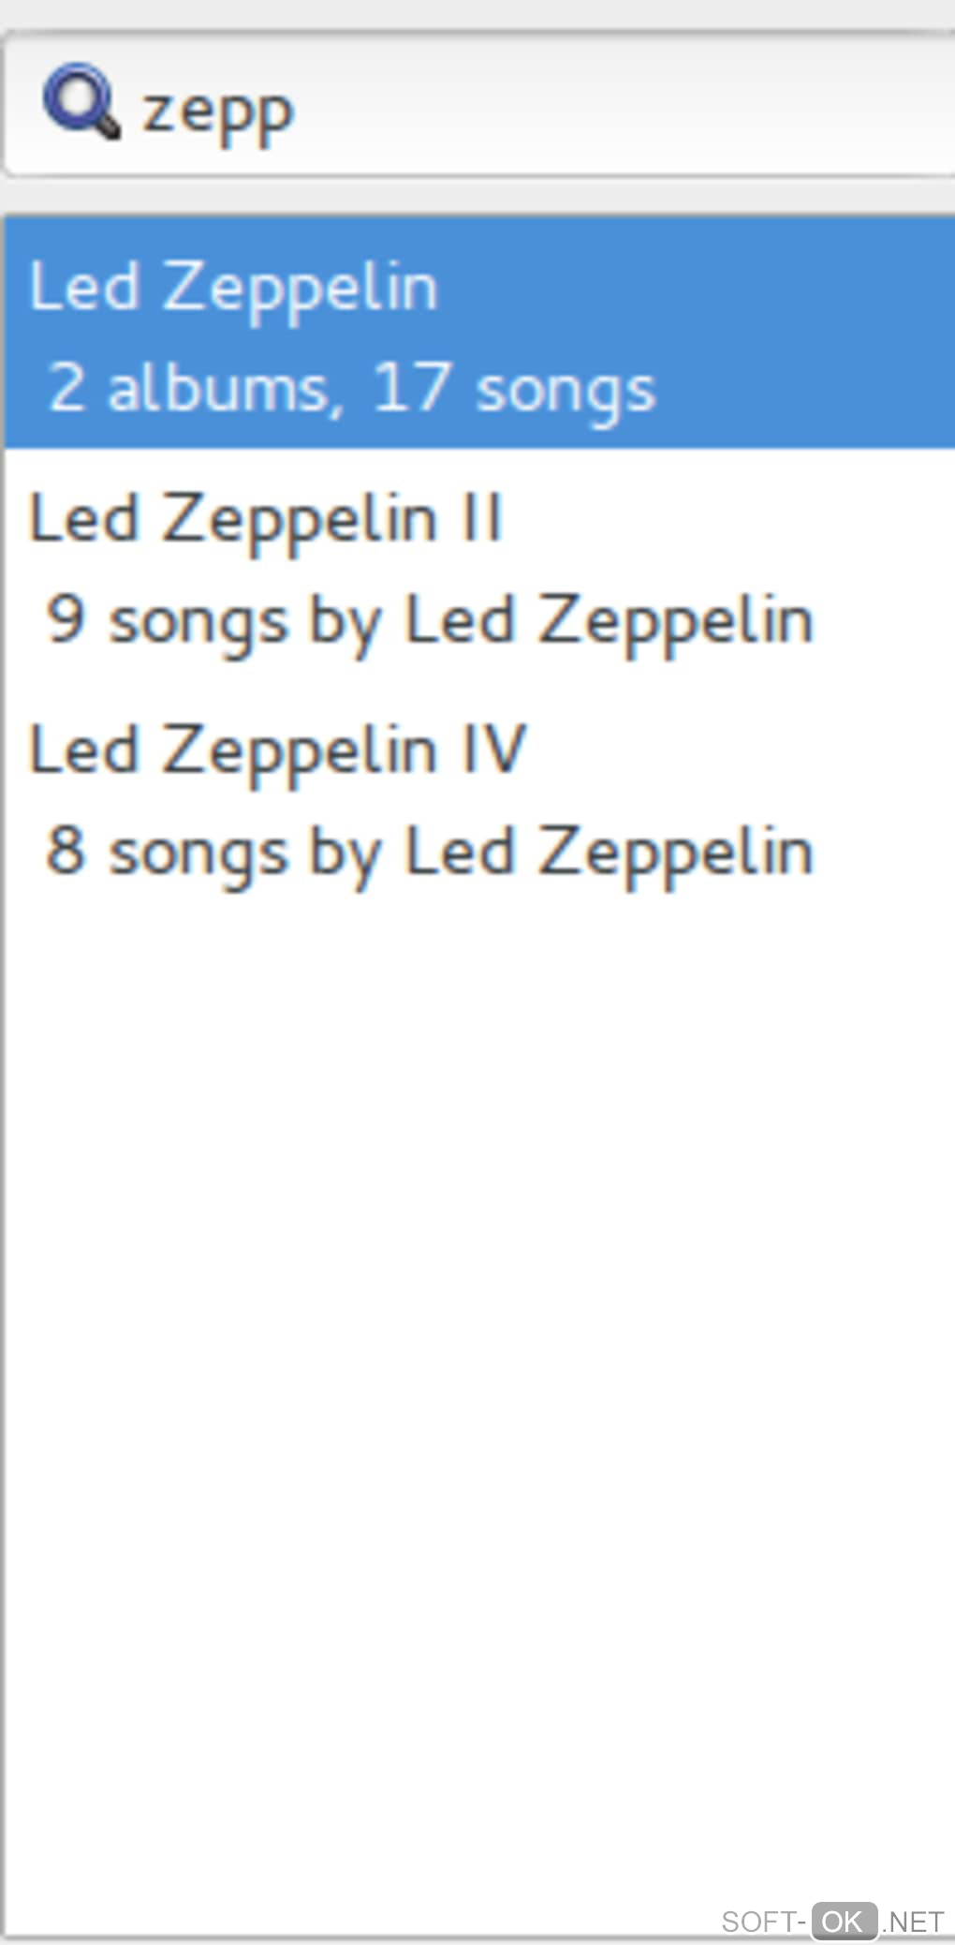Click the empty area below search results
This screenshot has height=1945, width=955.
point(477,1359)
